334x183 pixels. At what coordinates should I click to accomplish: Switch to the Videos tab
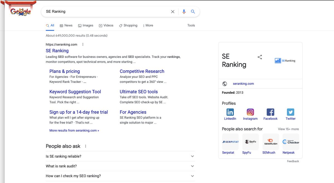point(106,25)
